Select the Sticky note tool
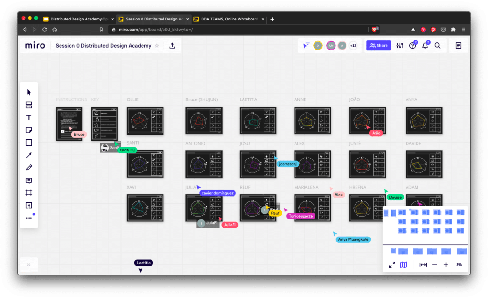This screenshot has height=298, width=488. point(29,130)
